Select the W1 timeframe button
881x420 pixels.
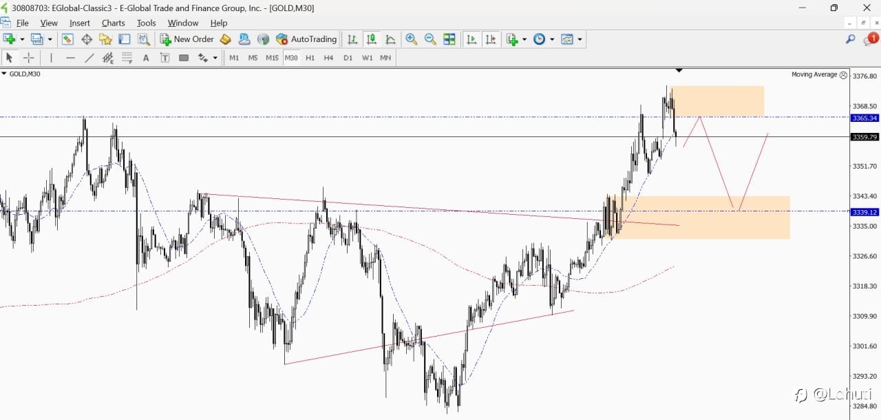367,58
